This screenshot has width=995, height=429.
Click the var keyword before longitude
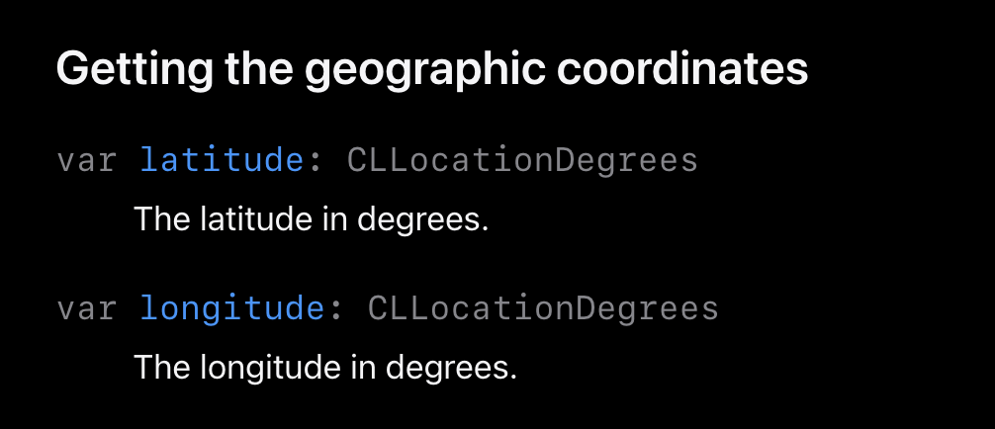tap(86, 309)
